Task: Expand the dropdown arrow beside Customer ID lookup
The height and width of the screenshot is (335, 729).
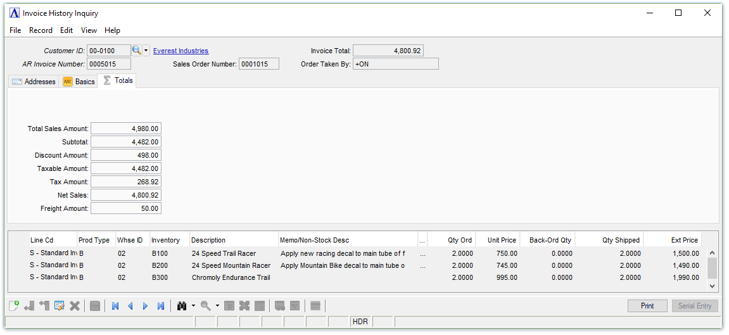Action: pos(146,51)
